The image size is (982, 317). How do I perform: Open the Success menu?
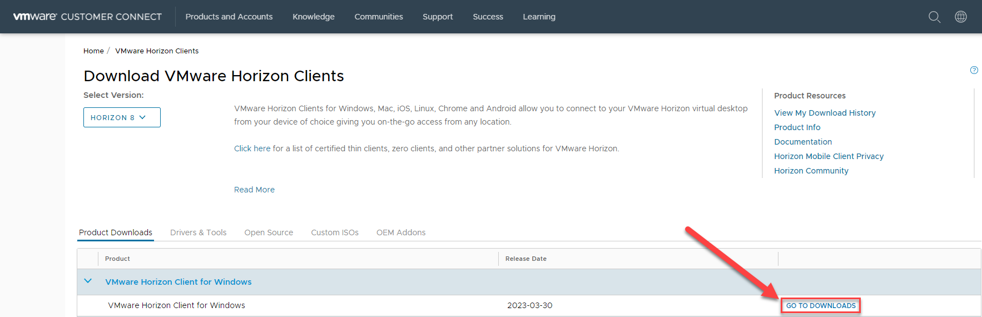(x=488, y=17)
